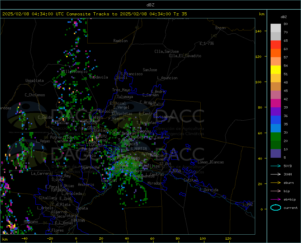Screen dimensions: 301x243
Task: Click the 'Catitas' map label
Action: pos(191,180)
